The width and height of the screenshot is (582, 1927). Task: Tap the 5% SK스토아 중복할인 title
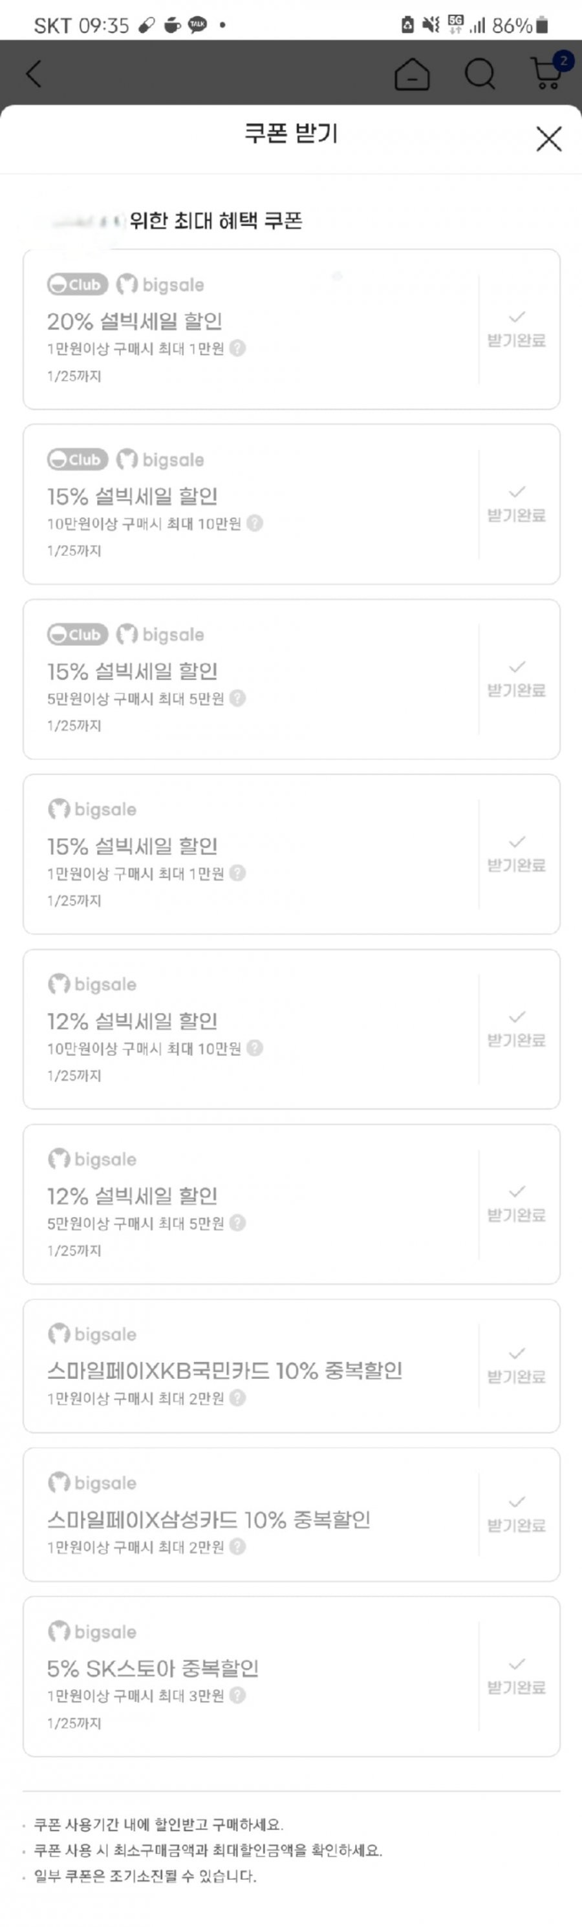(153, 1667)
